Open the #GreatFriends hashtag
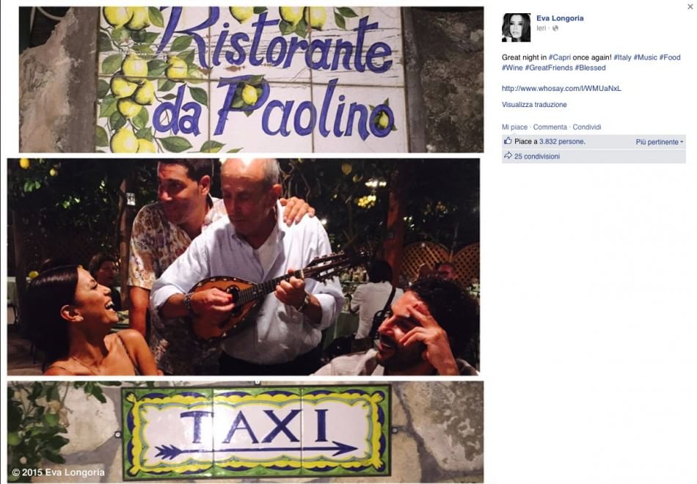This screenshot has width=697, height=484. pos(549,68)
